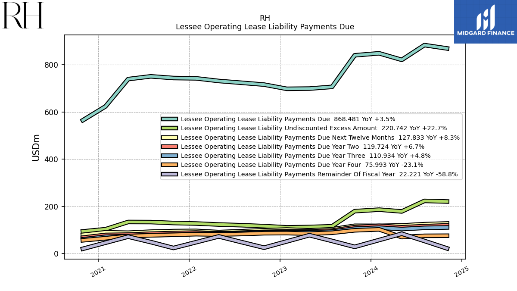Image resolution: width=517 pixels, height=291 pixels.
Task: Click the Midgard Finance logo
Action: tap(486, 22)
